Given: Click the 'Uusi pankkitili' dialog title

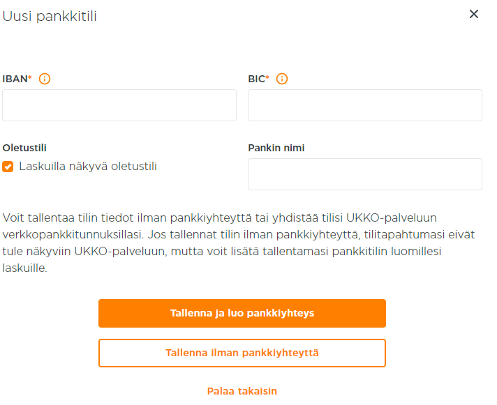Looking at the screenshot, I should [x=50, y=16].
